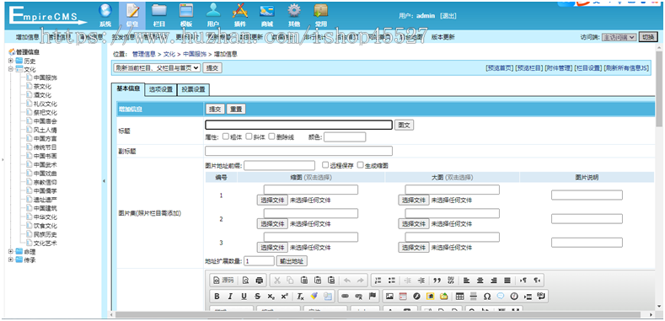This screenshot has height=321, width=665.
Task: Click the Insert table icon
Action: click(x=459, y=297)
